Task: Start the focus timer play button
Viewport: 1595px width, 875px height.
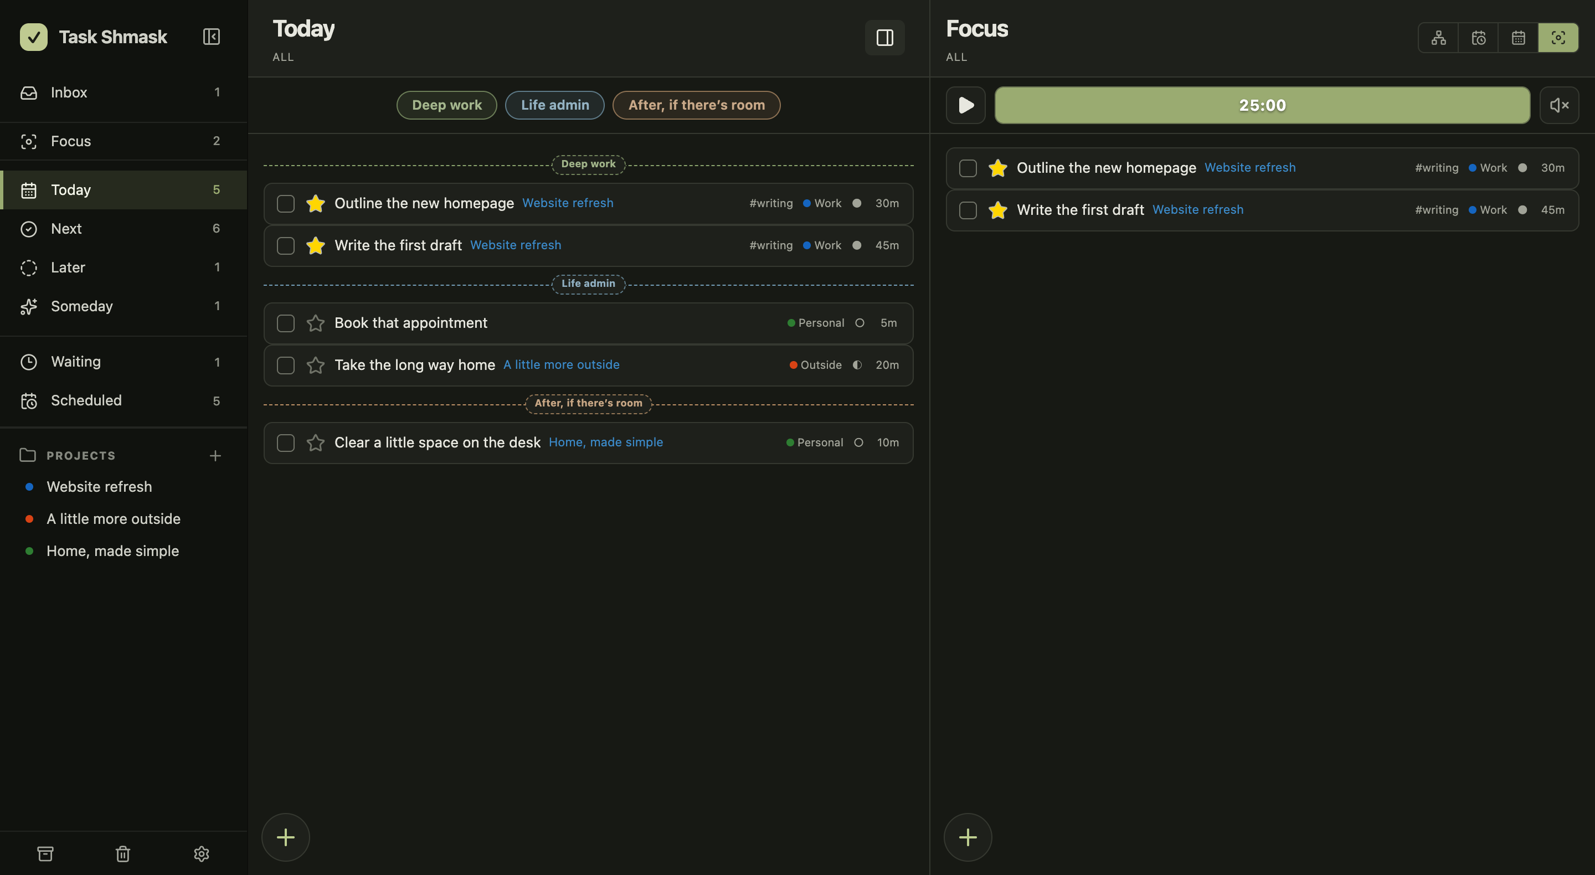Action: tap(965, 105)
